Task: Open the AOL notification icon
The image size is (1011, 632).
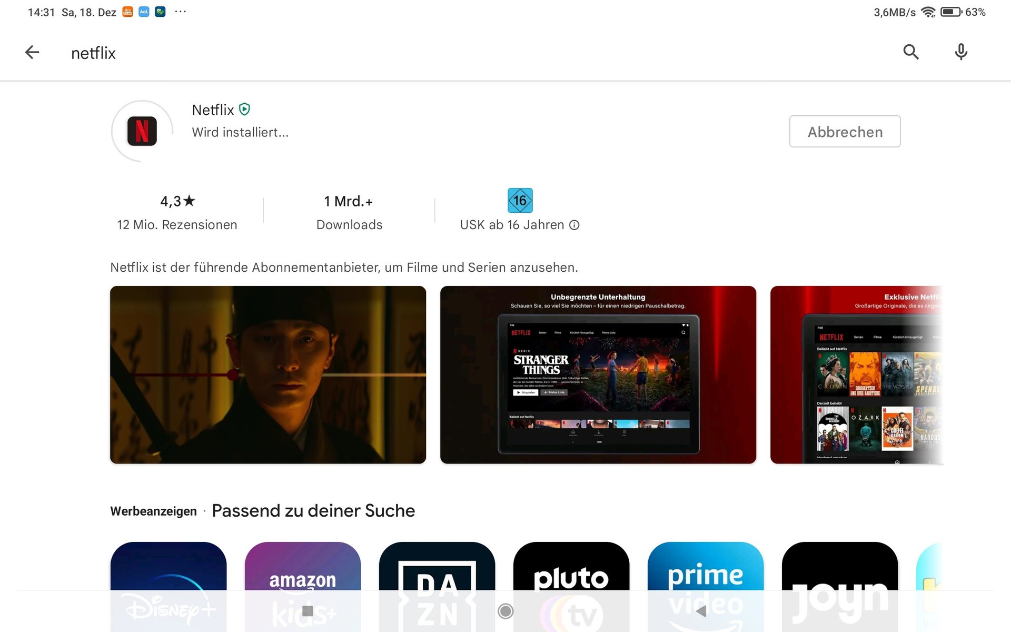Action: point(144,12)
